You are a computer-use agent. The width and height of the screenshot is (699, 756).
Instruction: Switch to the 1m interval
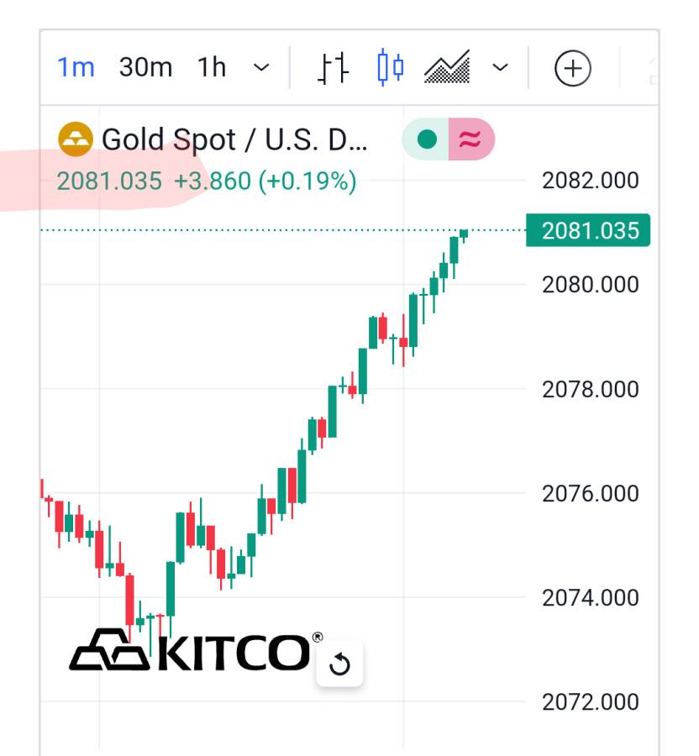pos(76,67)
